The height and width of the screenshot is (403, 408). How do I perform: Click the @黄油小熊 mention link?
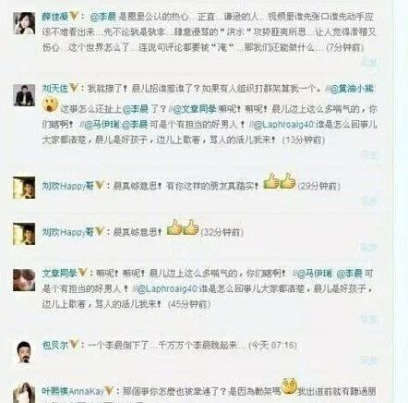tap(352, 89)
